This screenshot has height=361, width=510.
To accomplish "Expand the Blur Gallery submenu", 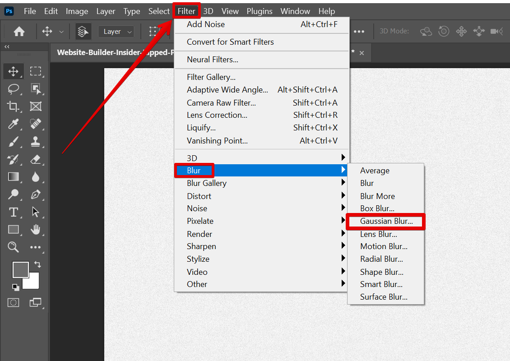I will [207, 183].
